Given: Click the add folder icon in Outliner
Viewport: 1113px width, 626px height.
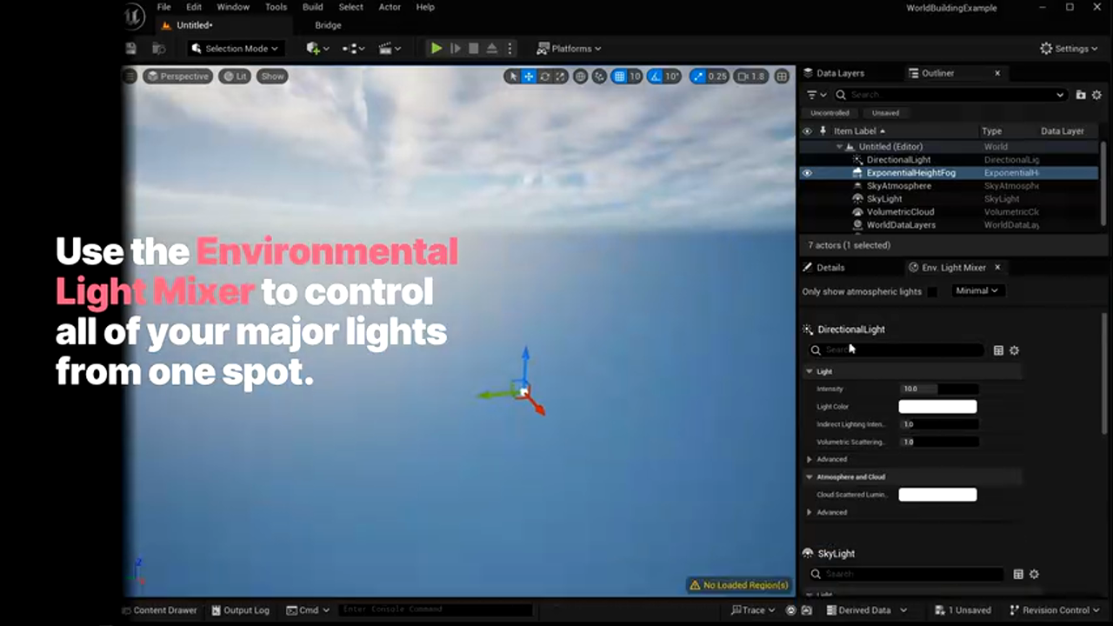Looking at the screenshot, I should pyautogui.click(x=1081, y=95).
